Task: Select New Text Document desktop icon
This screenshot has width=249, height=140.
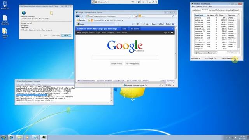Action: [x=5, y=20]
